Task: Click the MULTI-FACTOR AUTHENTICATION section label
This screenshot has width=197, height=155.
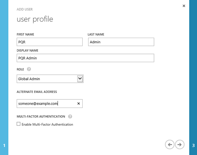Action: coord(41,116)
